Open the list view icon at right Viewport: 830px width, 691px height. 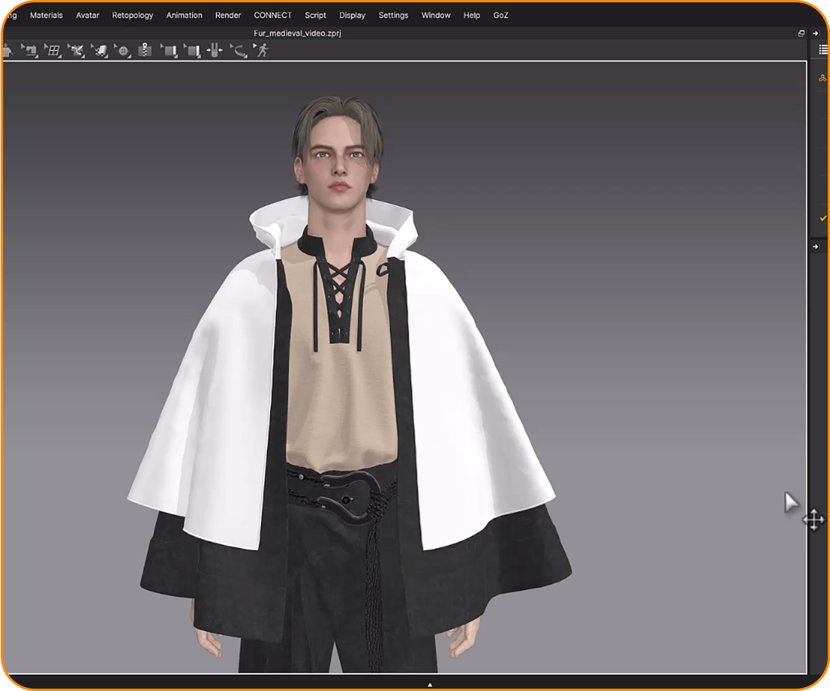823,49
